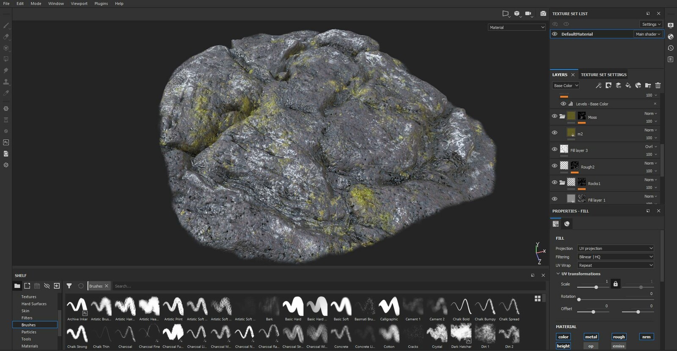
Task: Toggle the scale lock ratio button
Action: (616, 284)
